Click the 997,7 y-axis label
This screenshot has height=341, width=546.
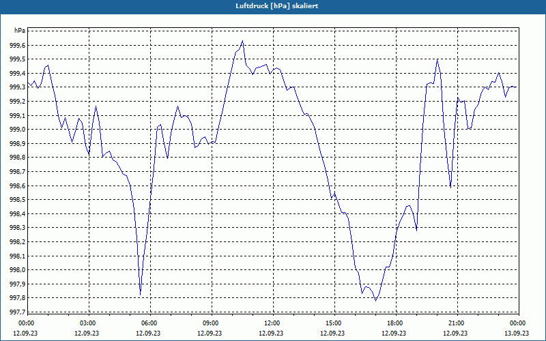pyautogui.click(x=18, y=312)
